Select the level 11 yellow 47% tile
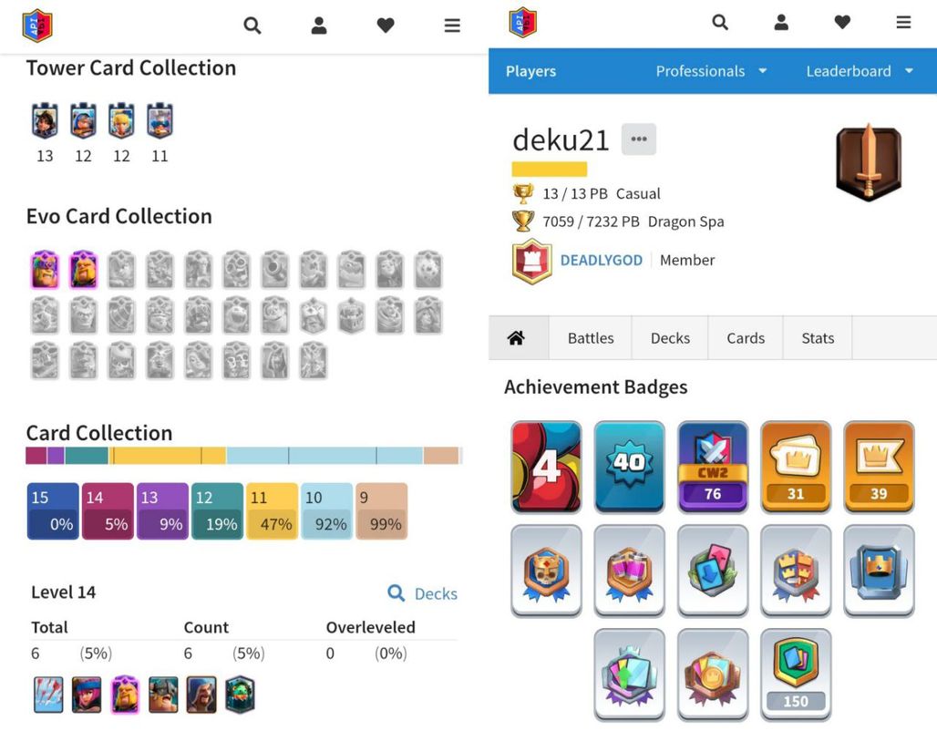This screenshot has height=731, width=937. click(x=272, y=511)
